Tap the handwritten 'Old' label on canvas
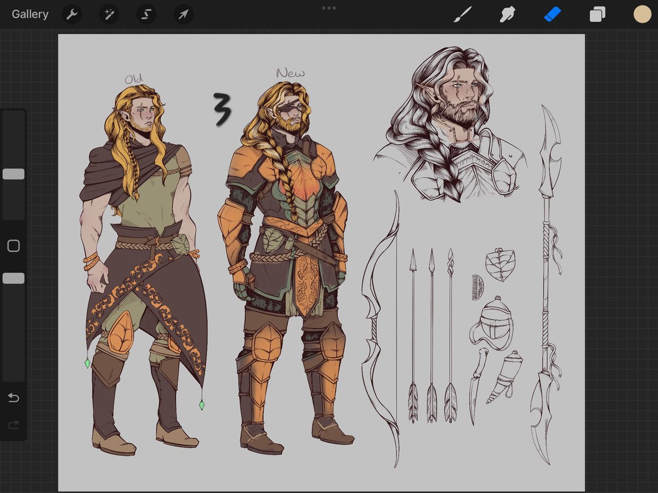658x493 pixels. coord(133,79)
